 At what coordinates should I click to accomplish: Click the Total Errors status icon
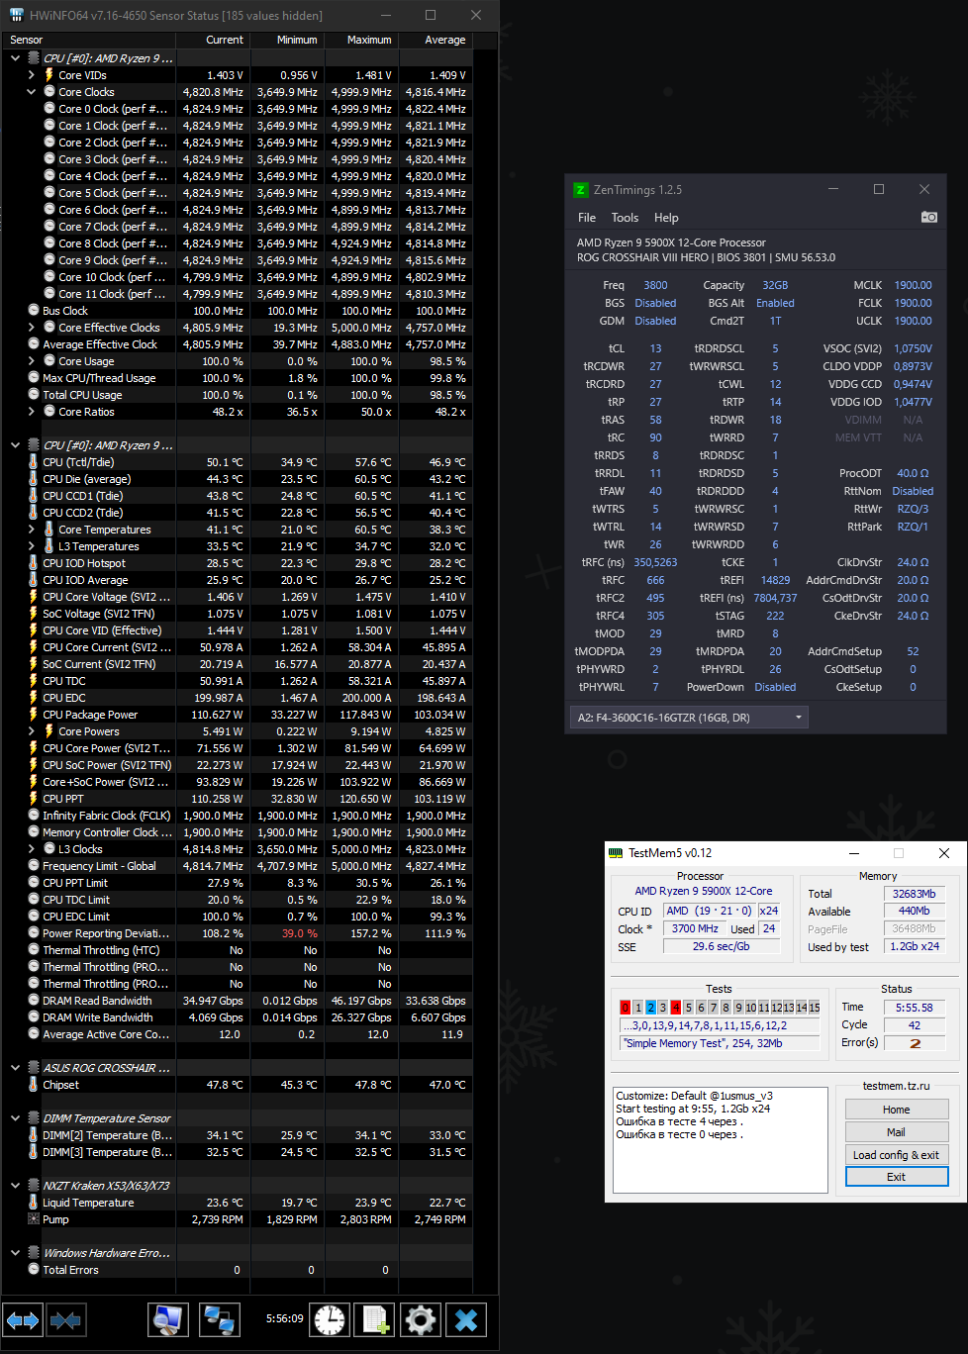coord(34,1270)
